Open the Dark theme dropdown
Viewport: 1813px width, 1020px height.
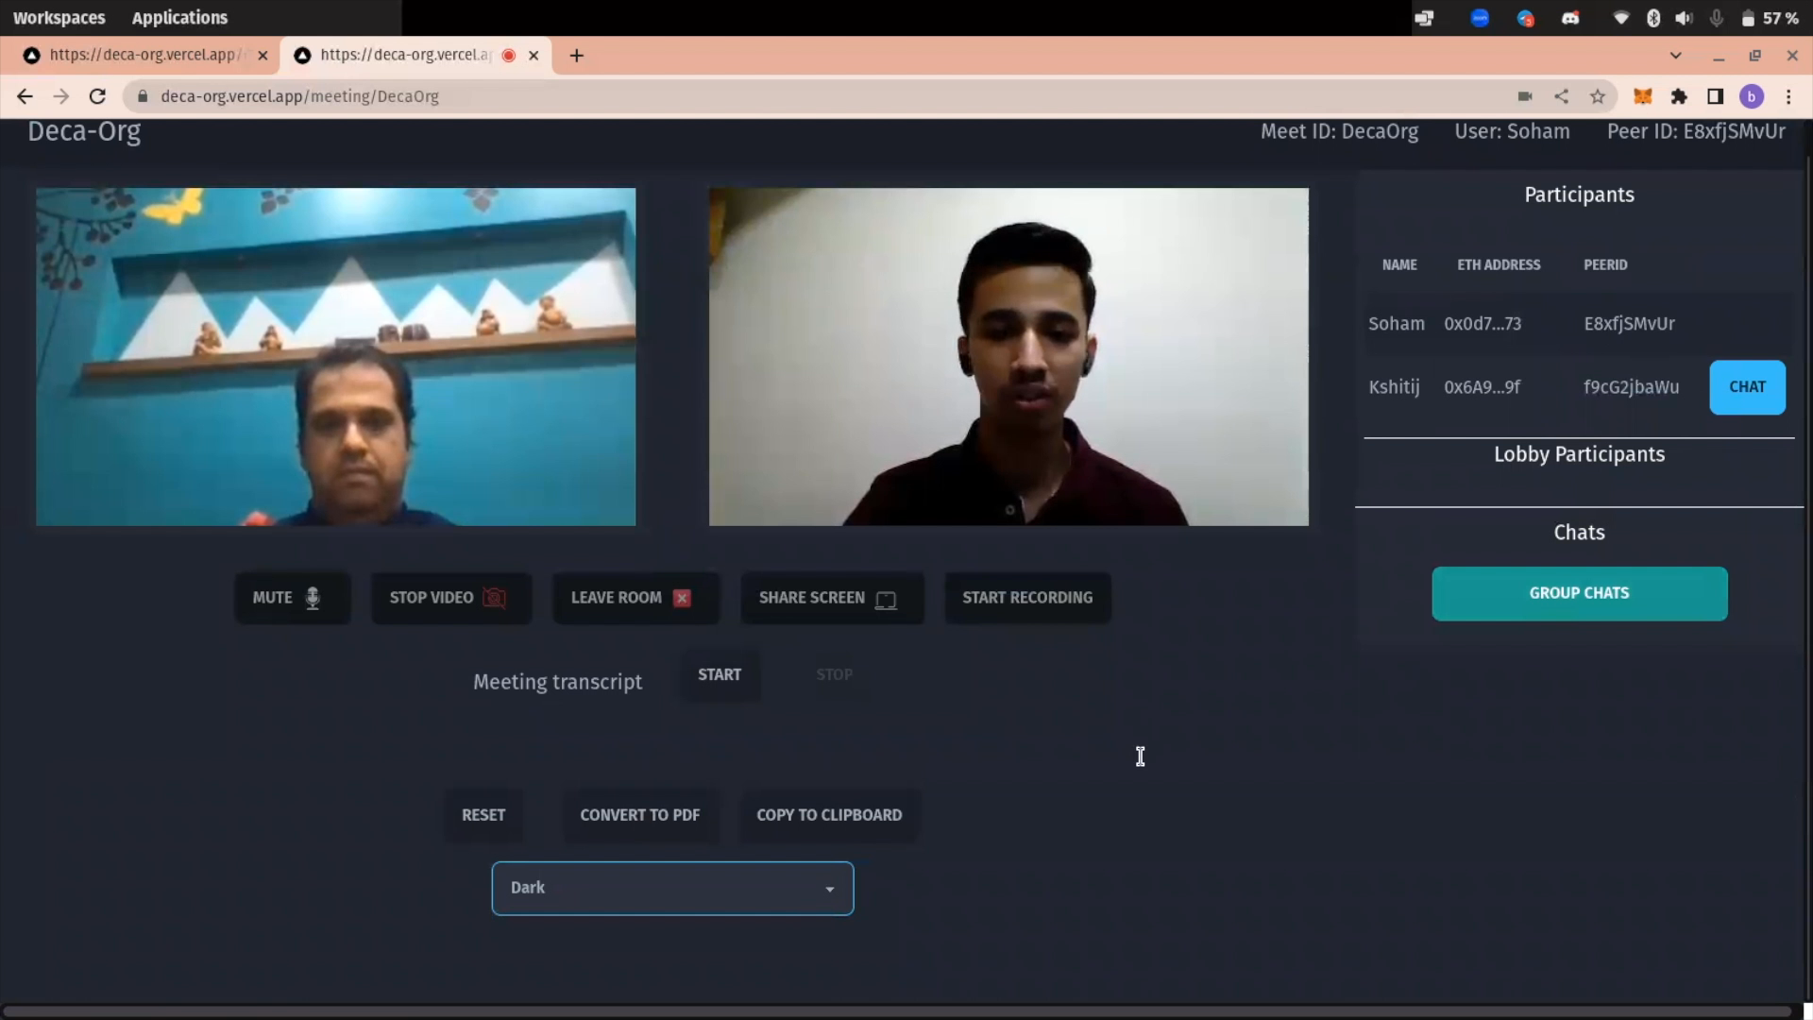click(x=672, y=888)
